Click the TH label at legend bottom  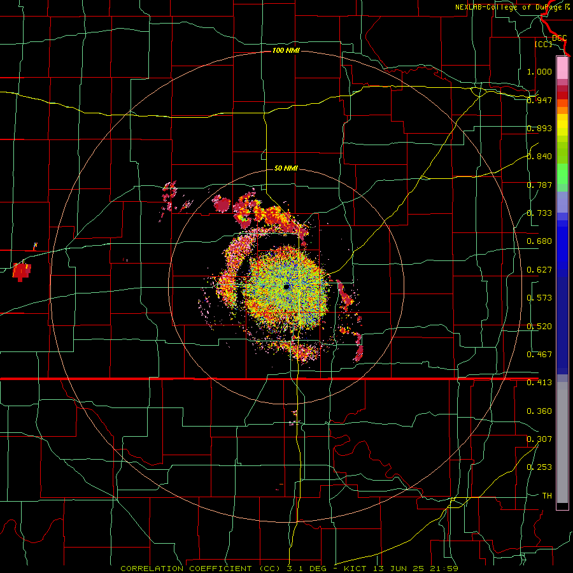point(547,496)
